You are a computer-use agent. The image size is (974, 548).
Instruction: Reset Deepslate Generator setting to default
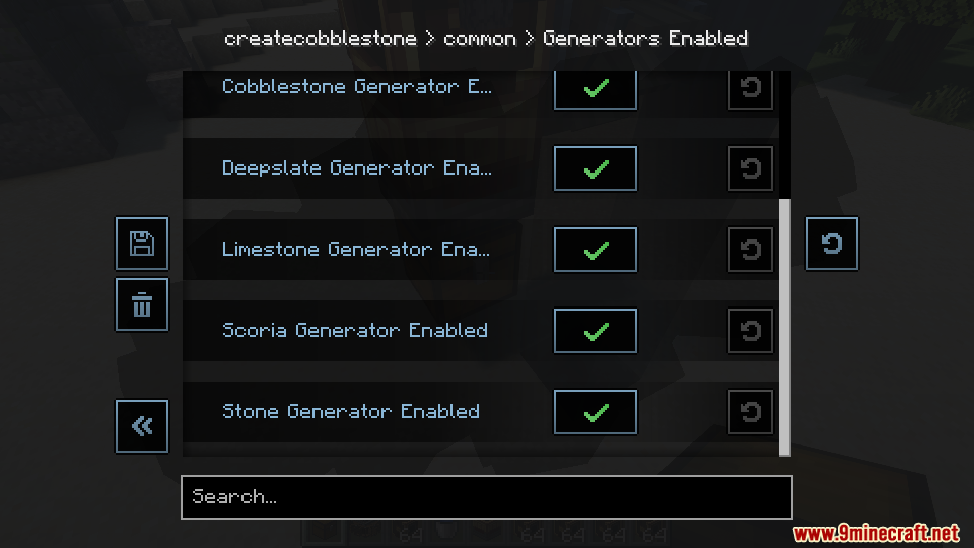pyautogui.click(x=751, y=168)
